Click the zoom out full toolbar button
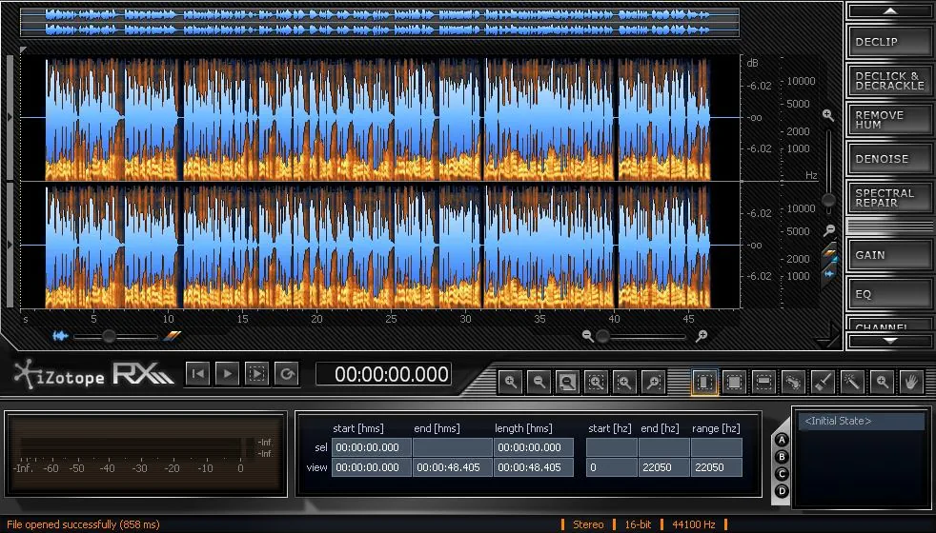Viewport: 936px width, 533px height. 567,382
